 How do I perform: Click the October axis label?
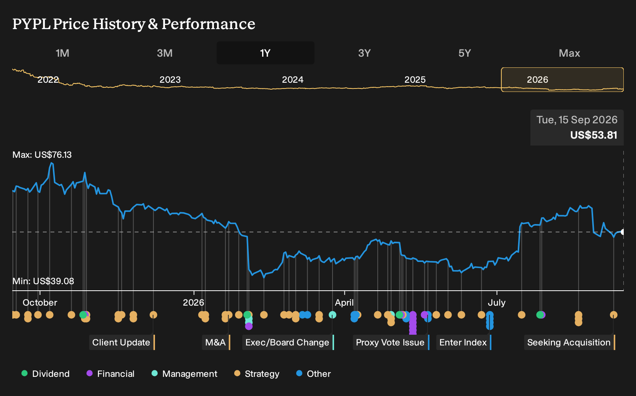(x=40, y=303)
